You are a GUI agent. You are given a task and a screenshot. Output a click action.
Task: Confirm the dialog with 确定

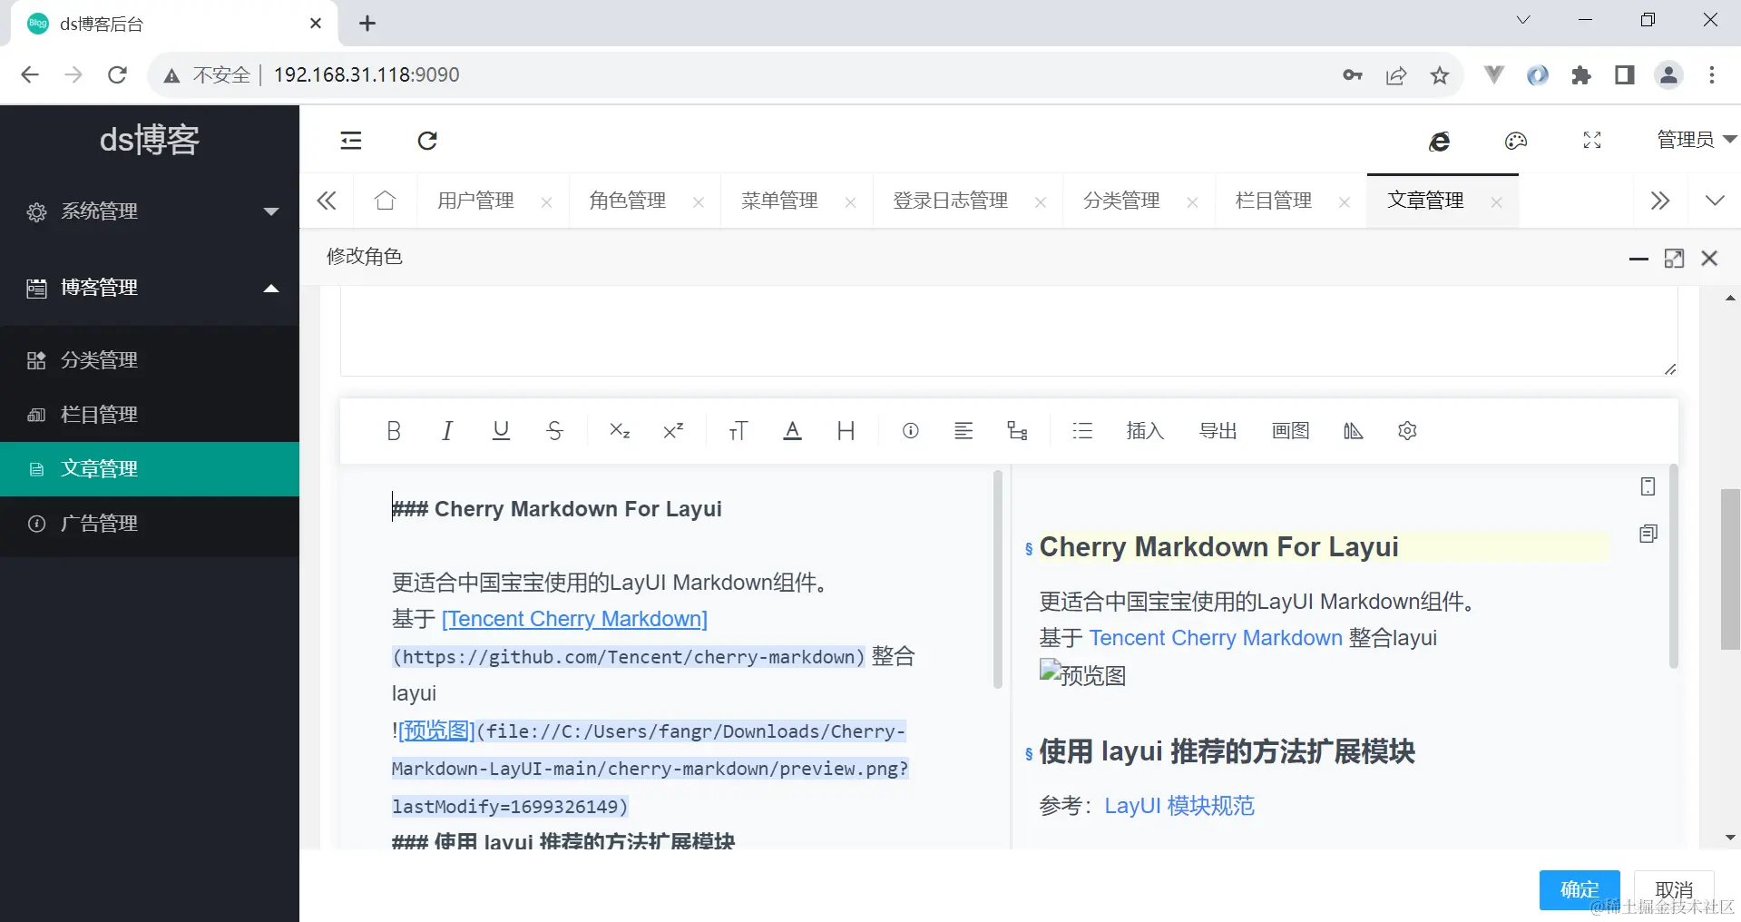(1580, 889)
